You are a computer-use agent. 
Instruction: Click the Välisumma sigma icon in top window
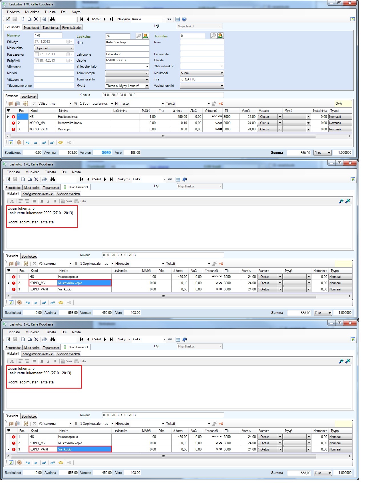tap(34, 104)
